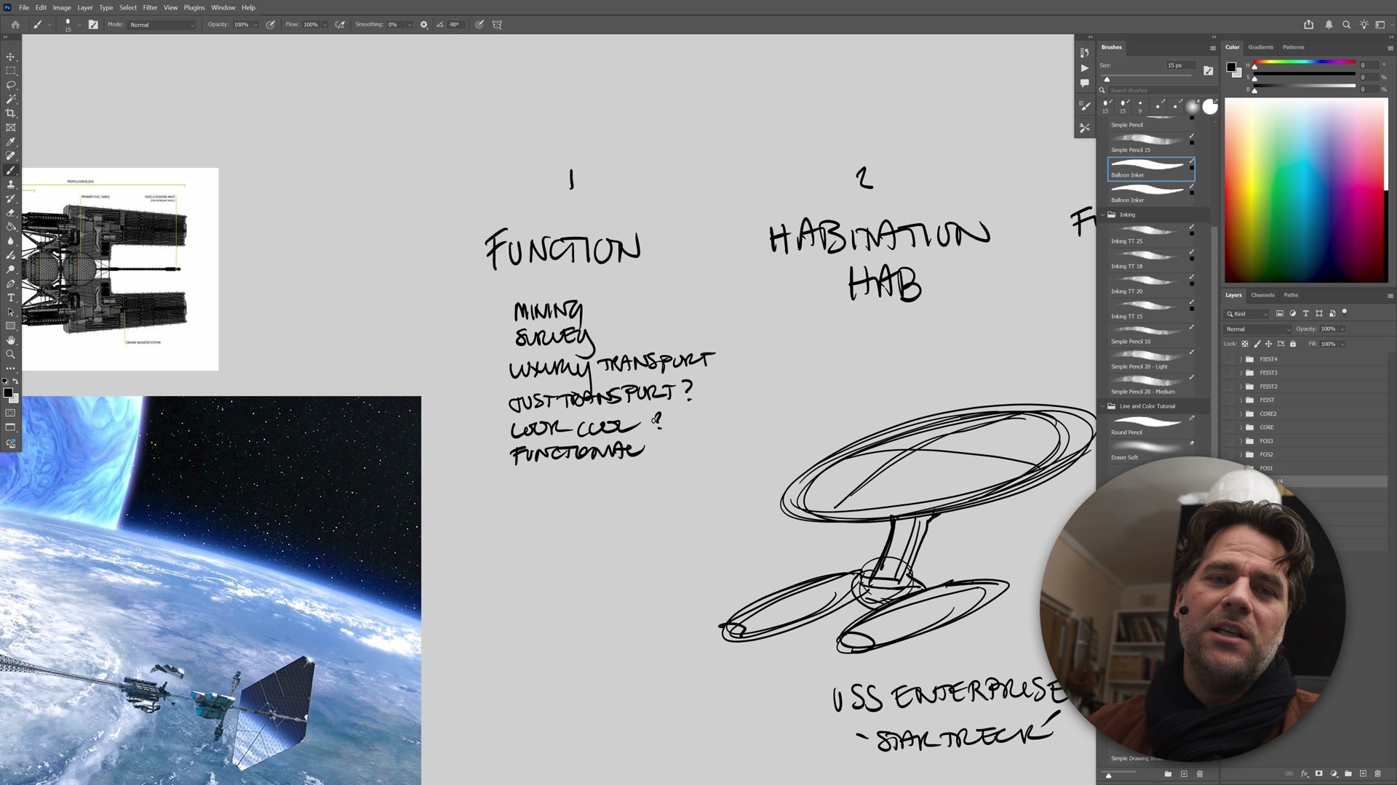Toggle the layer filter on/off switch

(1345, 313)
